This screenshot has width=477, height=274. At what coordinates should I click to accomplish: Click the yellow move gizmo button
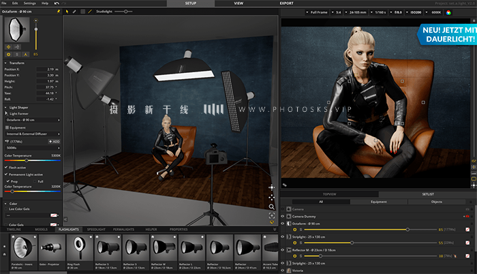tap(8, 46)
